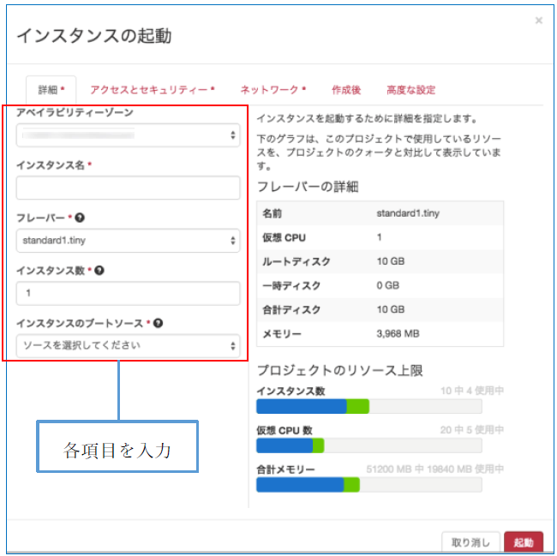
Task: Click help icon next to フレーバー label
Action: click(80, 218)
